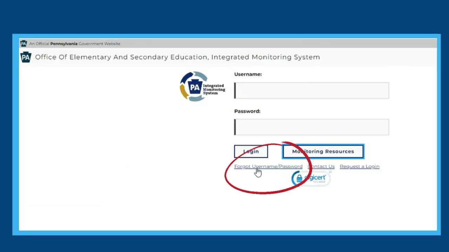Select the PA keystone icon in the banner bar
This screenshot has height=252, width=449.
[23, 43]
